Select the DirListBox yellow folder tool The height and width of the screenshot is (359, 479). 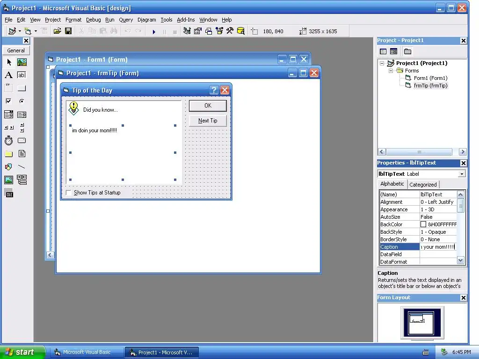(x=9, y=153)
